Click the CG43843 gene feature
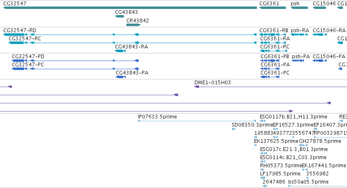The height and width of the screenshot is (188, 347). pyautogui.click(x=119, y=16)
